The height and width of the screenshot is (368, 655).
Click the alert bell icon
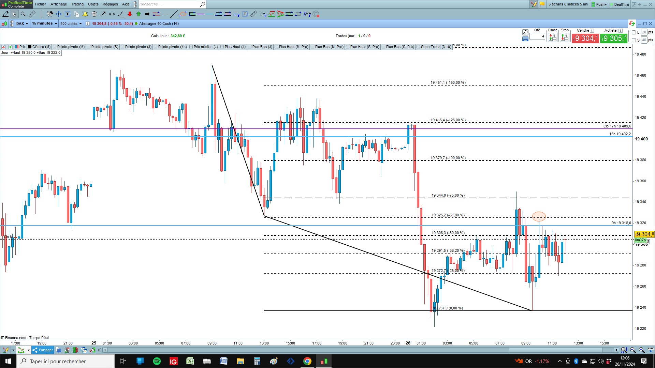(x=85, y=14)
